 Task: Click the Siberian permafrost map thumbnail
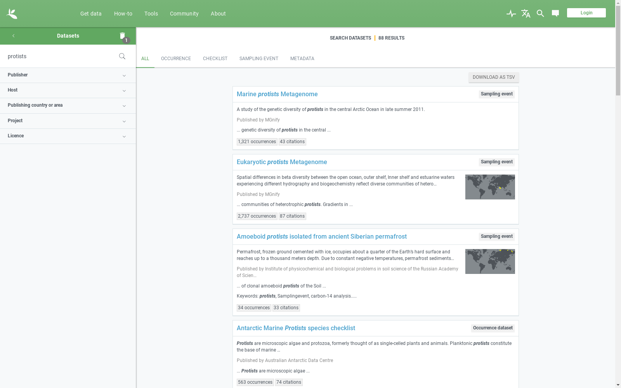point(490,262)
